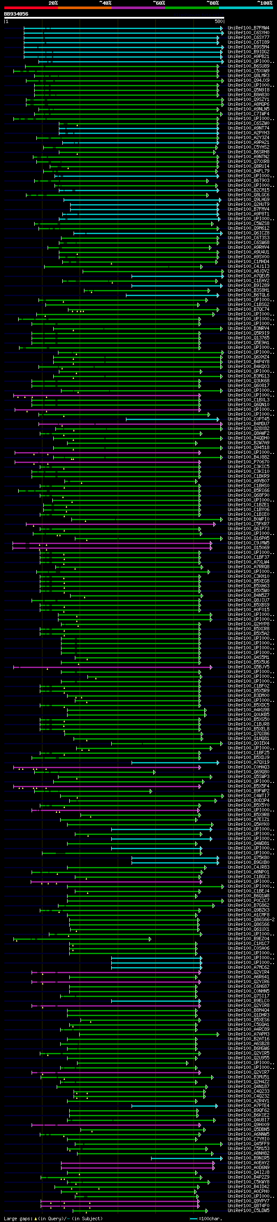Click hit label UniRef100_C4J1I3
This screenshot has width=277, height=1222.
(x=248, y=267)
